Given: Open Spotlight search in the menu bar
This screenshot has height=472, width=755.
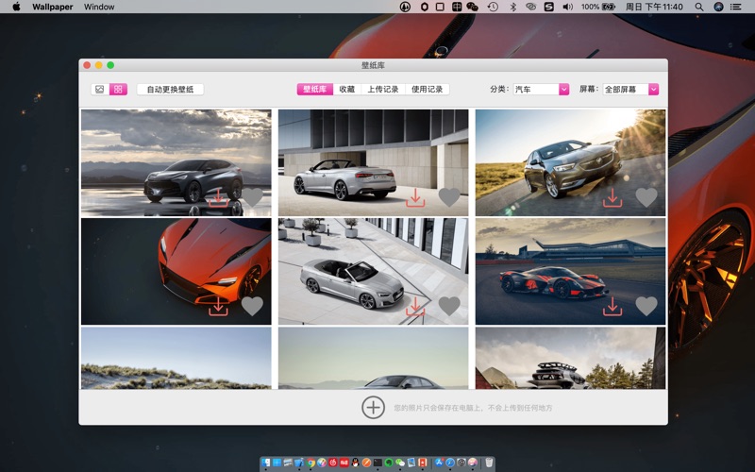Looking at the screenshot, I should click(698, 7).
